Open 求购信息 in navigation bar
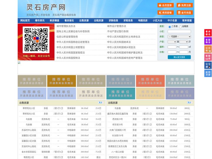Viewport: 212px width, 159px height. [x=113, y=21]
